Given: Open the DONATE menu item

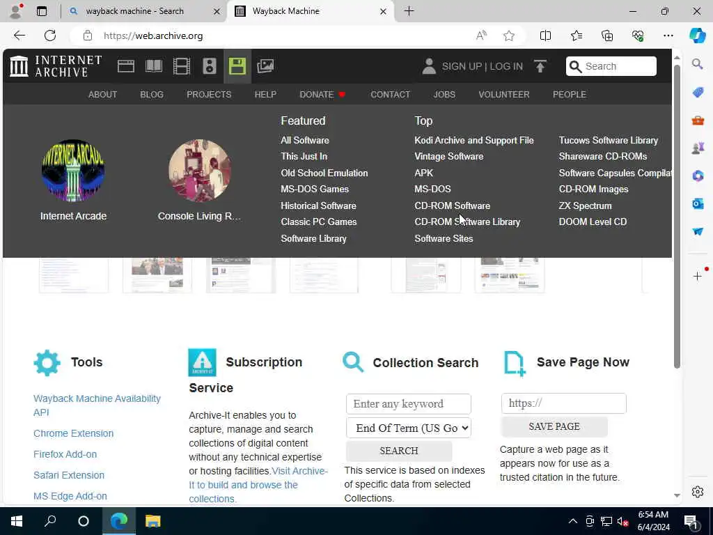Looking at the screenshot, I should coord(322,95).
